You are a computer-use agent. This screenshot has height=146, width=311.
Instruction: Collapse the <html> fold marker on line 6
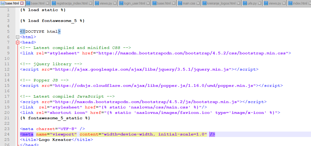pyautogui.click(x=17, y=37)
